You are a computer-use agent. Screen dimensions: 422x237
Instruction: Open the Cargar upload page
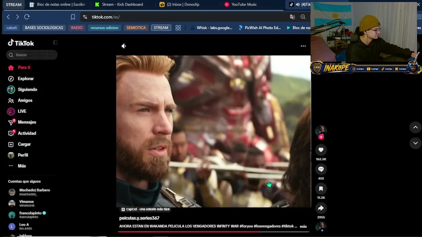click(19, 144)
